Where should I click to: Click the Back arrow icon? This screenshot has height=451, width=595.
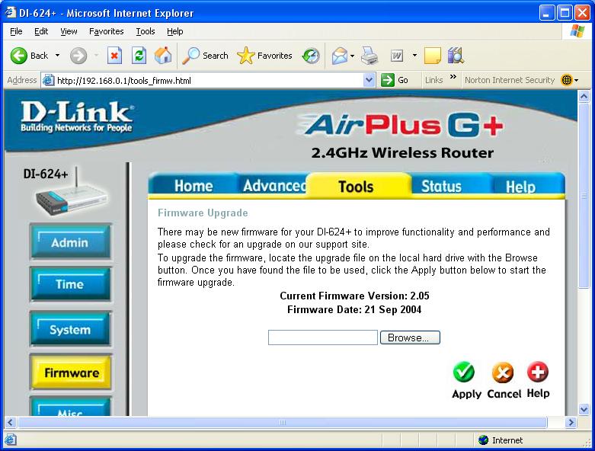click(x=18, y=56)
